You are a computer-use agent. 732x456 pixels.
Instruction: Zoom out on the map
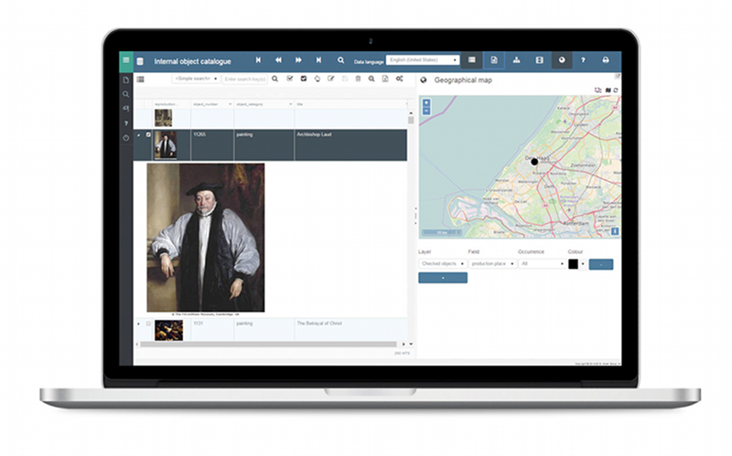click(x=426, y=111)
